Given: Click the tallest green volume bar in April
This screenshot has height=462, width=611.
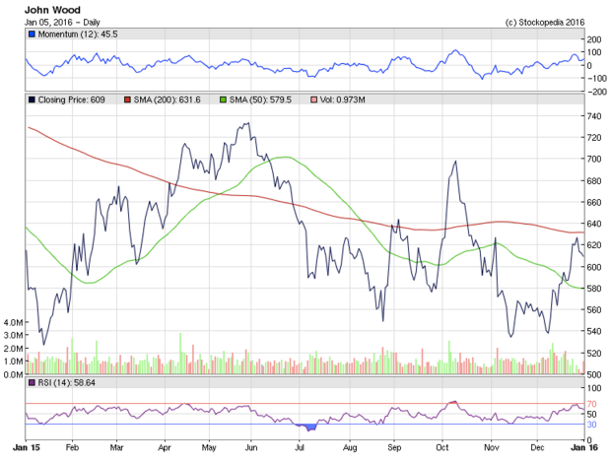Looking at the screenshot, I should [x=180, y=354].
